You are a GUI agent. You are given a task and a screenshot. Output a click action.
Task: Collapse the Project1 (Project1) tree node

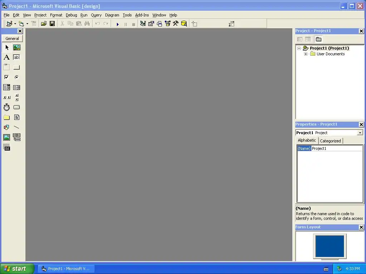299,48
